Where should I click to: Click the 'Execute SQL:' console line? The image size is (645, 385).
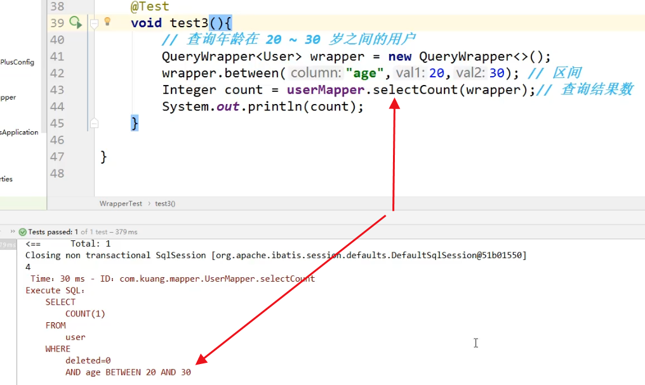pyautogui.click(x=55, y=290)
